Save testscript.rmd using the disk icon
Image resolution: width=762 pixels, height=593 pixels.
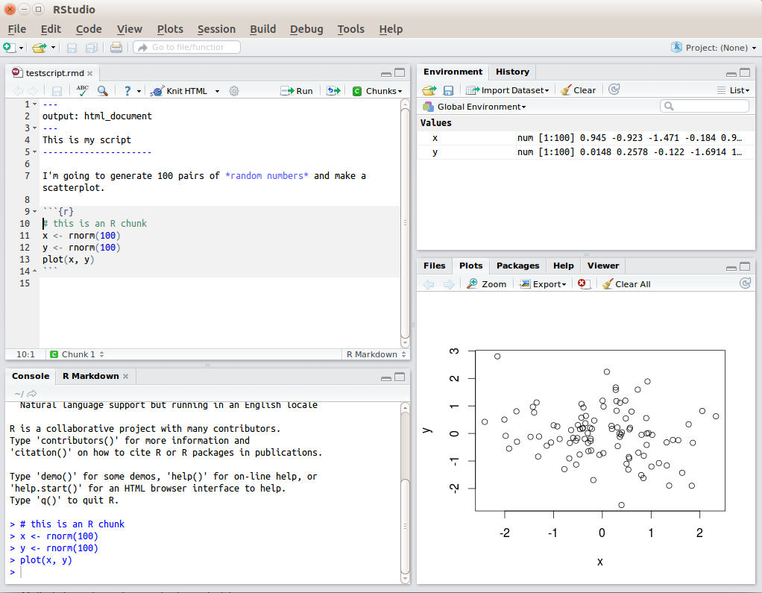tap(56, 90)
